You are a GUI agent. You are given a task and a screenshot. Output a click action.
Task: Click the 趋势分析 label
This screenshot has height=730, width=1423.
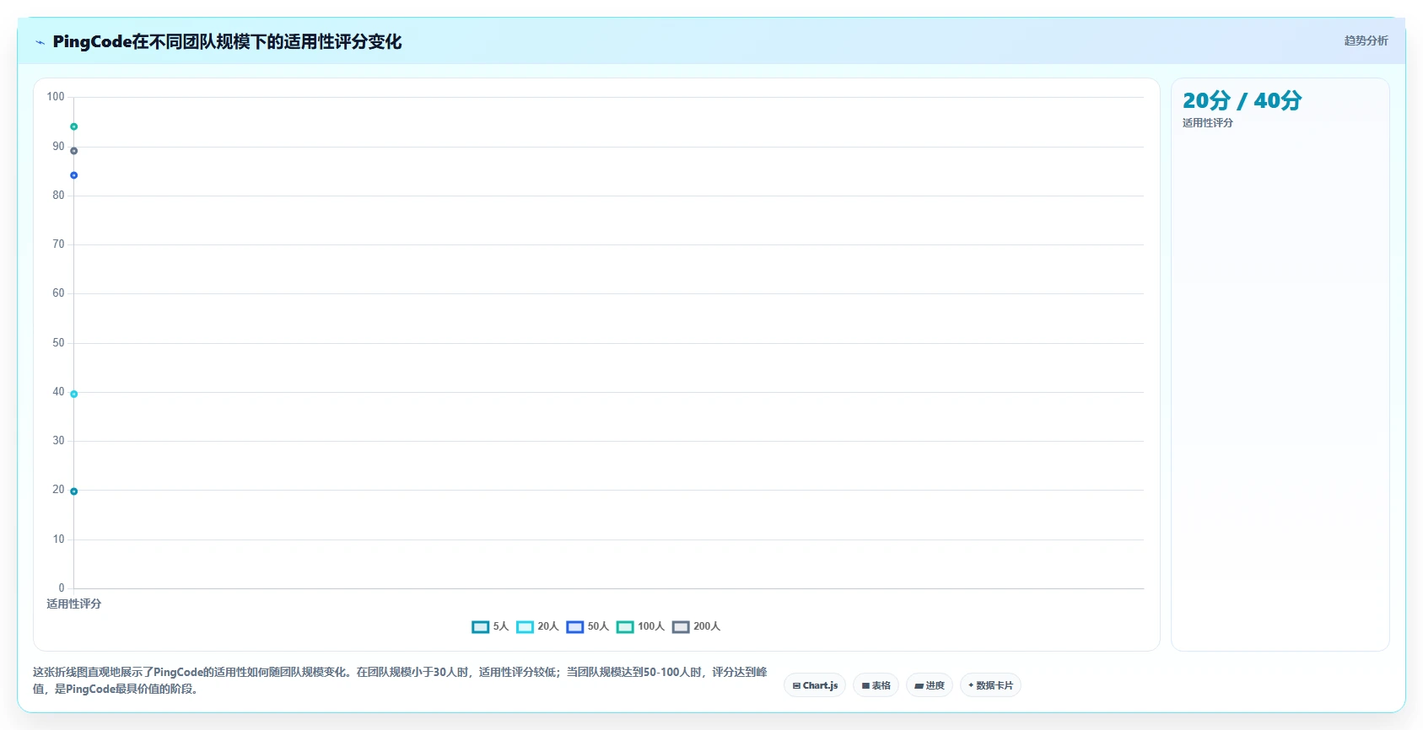[1366, 40]
